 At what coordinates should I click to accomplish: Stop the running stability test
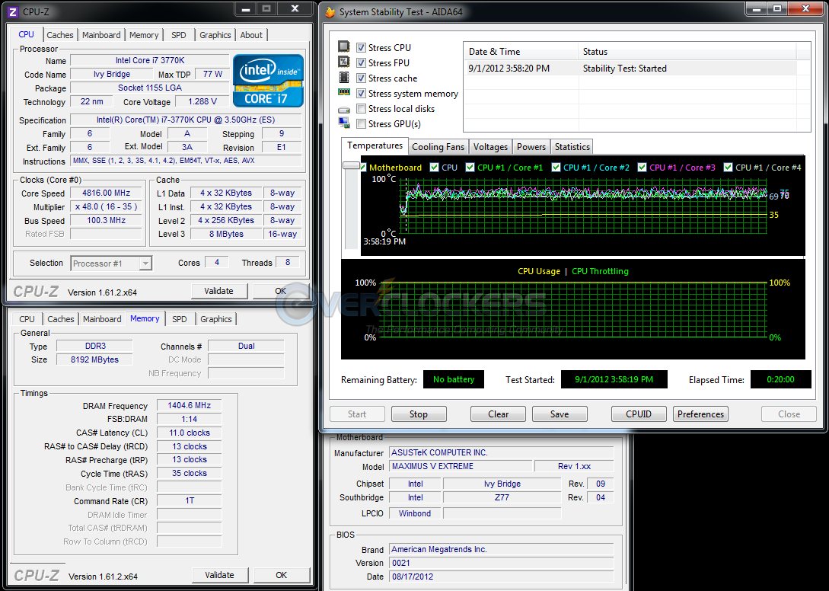(418, 414)
